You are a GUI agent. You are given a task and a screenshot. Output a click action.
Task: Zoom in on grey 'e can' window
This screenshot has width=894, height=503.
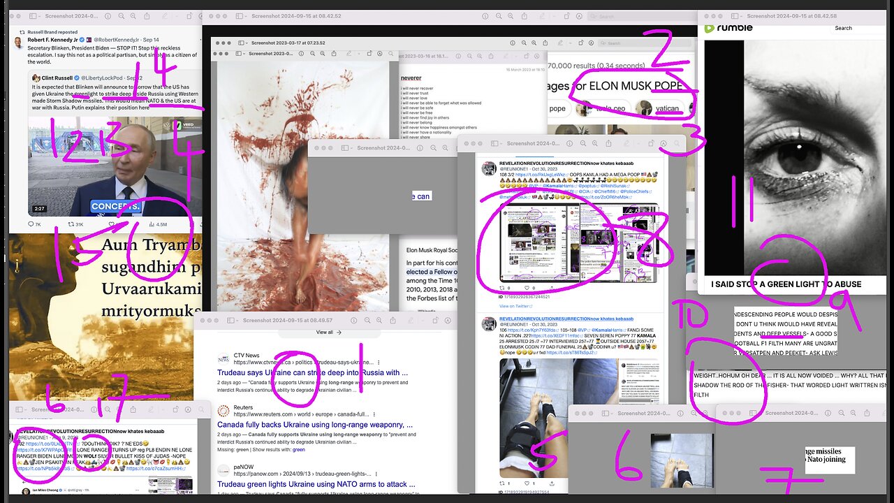pyautogui.click(x=445, y=147)
